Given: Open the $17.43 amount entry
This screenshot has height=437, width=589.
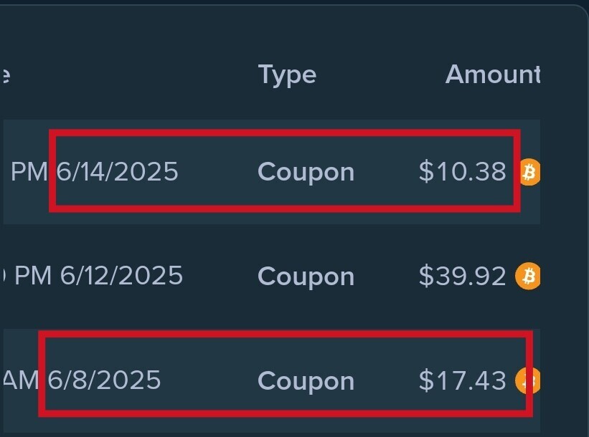Looking at the screenshot, I should (463, 380).
